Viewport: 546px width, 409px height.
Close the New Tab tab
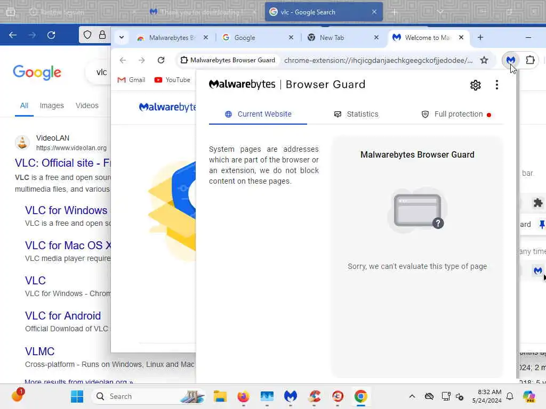[376, 38]
